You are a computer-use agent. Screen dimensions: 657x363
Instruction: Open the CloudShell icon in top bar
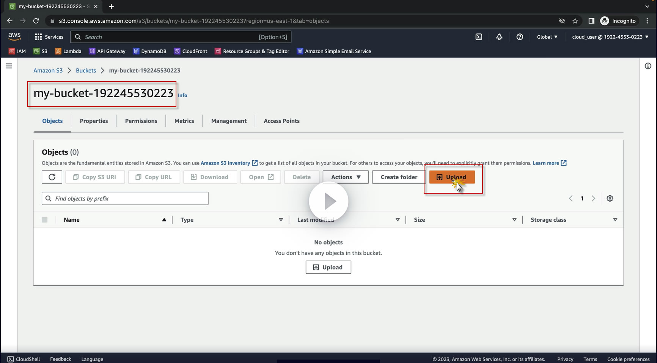click(479, 37)
